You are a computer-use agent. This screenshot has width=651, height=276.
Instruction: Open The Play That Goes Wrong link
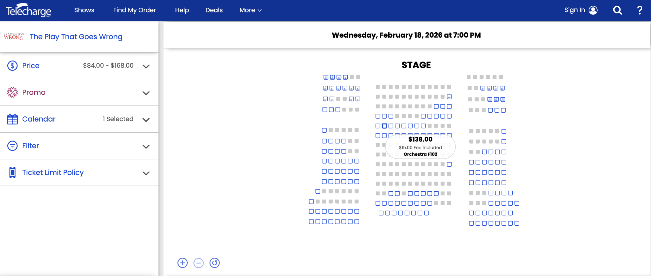pos(76,37)
